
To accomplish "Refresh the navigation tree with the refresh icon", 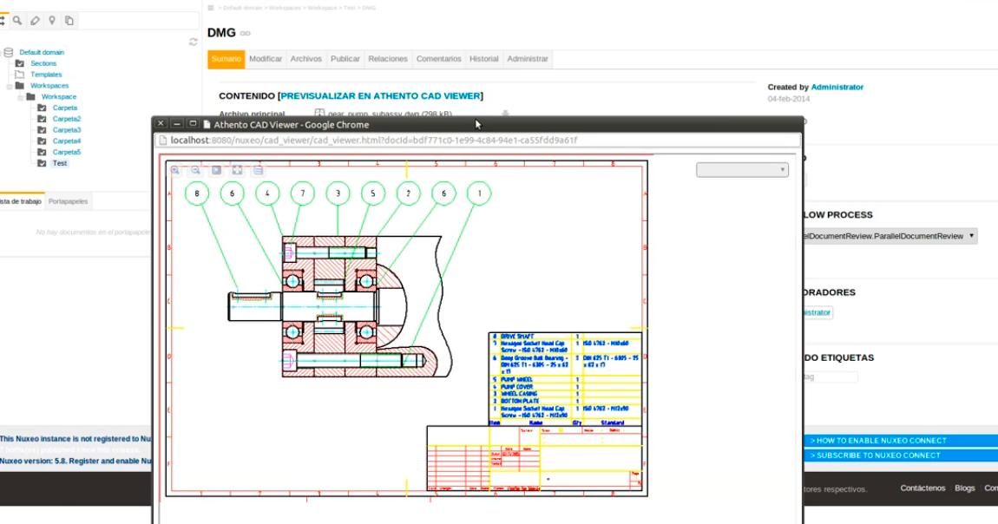I will pyautogui.click(x=193, y=42).
